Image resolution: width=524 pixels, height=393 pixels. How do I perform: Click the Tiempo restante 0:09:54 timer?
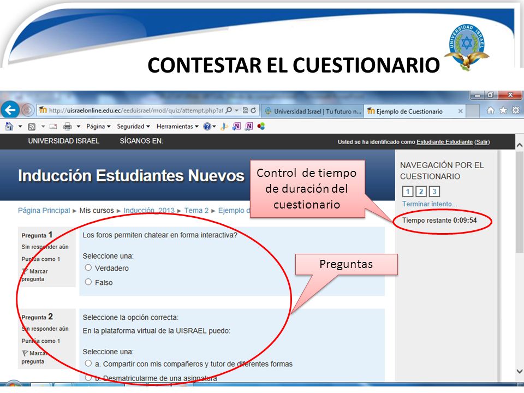point(439,220)
